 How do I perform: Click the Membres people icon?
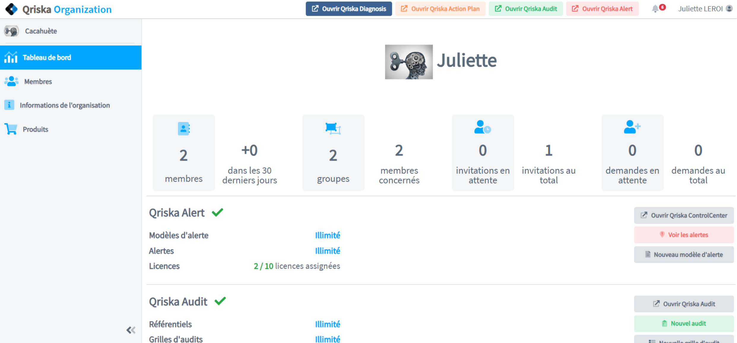(12, 81)
